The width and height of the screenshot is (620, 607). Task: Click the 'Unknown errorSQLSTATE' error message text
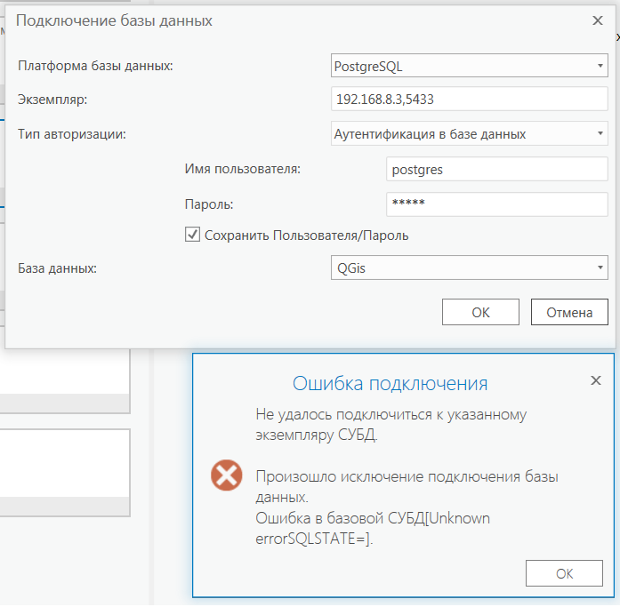[373, 528]
